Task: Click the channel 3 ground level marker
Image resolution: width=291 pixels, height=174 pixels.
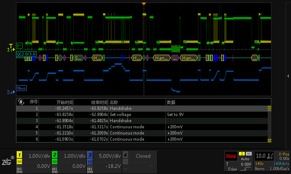Action: click(x=8, y=92)
